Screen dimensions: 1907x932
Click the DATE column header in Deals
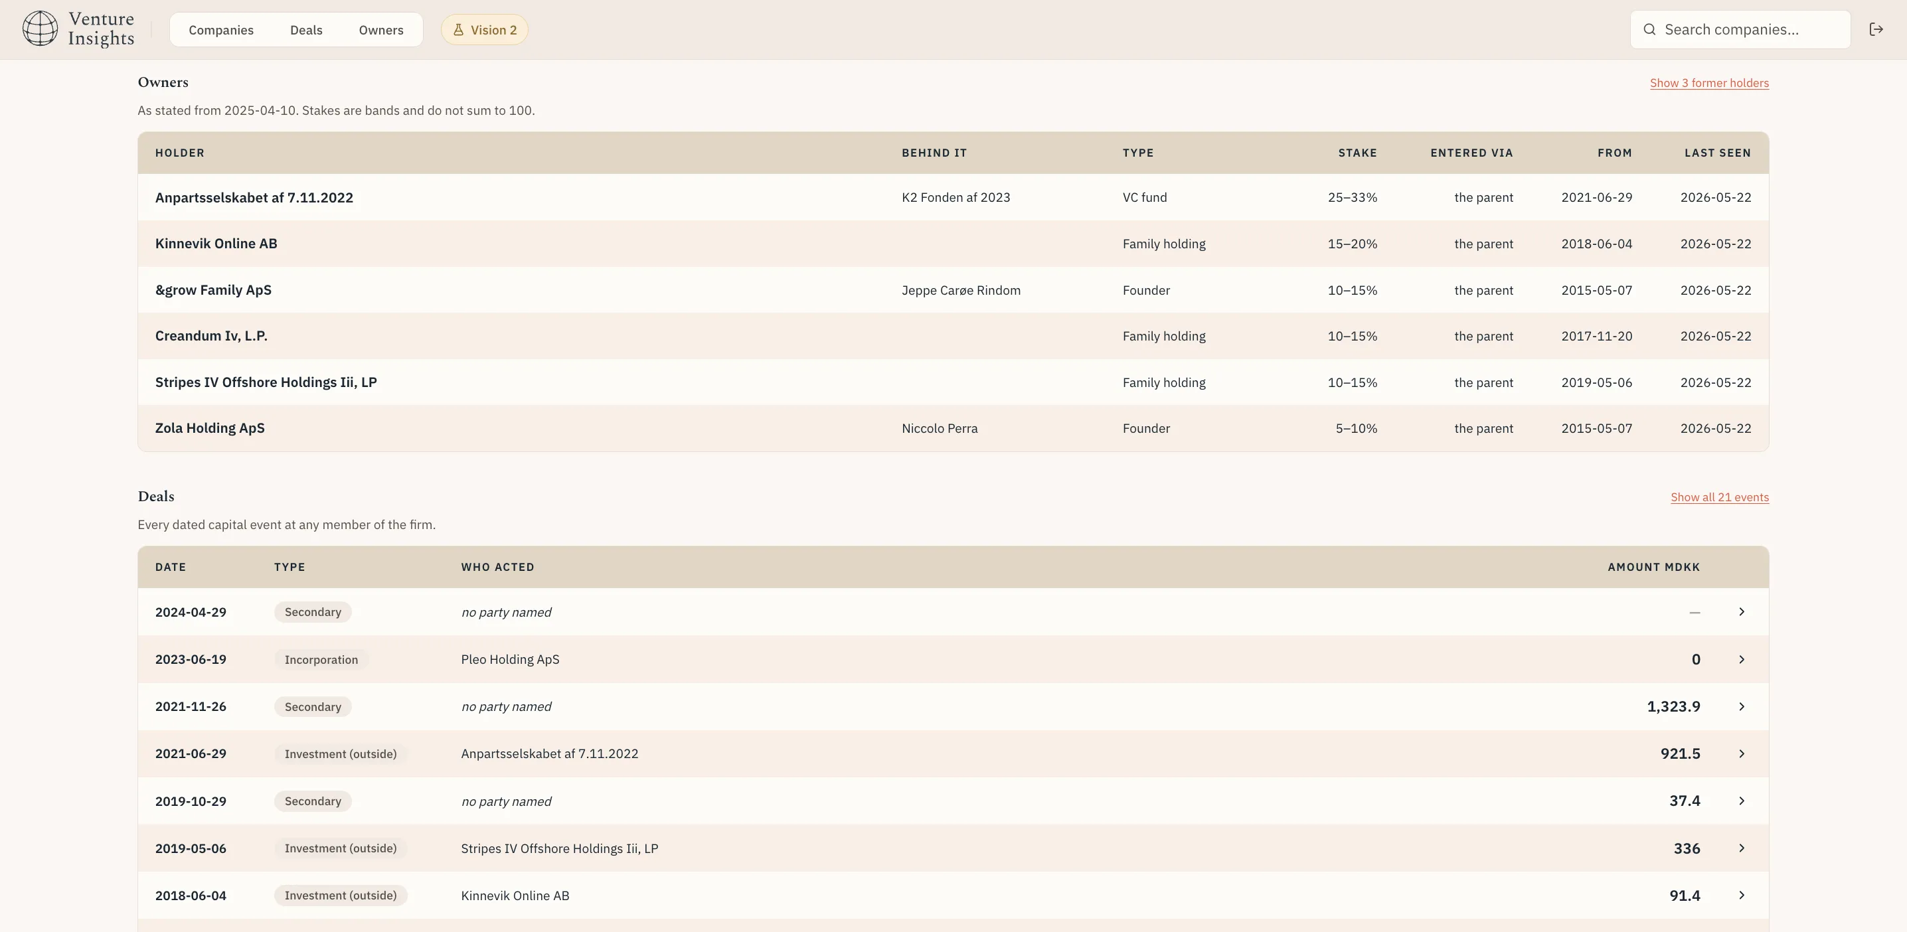pyautogui.click(x=170, y=567)
